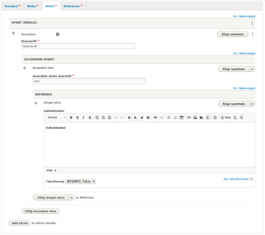
Task: Open the Om tekstformater link
Action: click(x=236, y=179)
